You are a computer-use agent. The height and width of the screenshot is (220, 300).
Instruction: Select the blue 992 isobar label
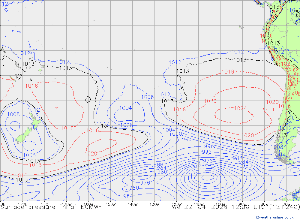tap(207, 152)
